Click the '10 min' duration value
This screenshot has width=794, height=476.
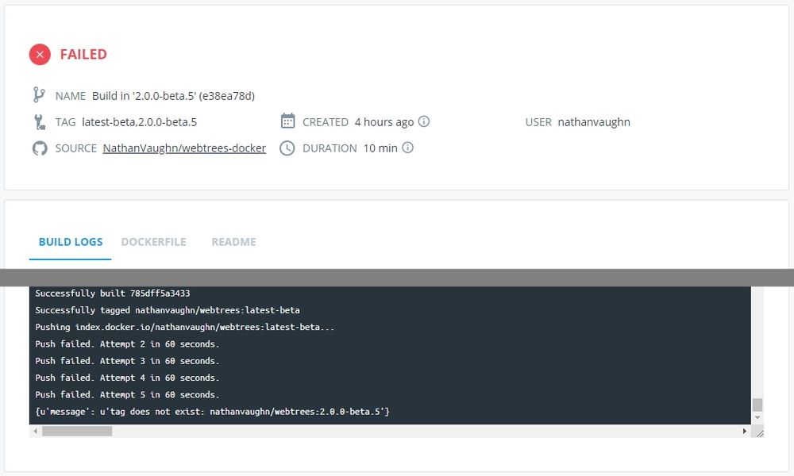tap(380, 148)
